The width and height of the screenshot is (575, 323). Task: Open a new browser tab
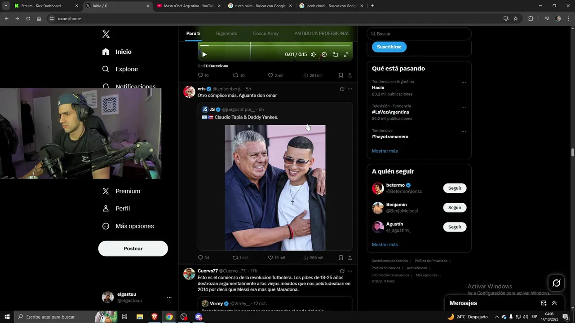[x=372, y=6]
